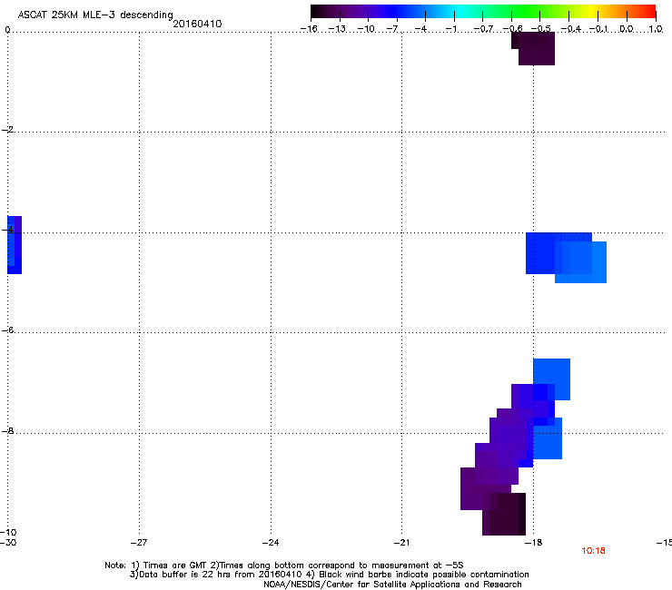This screenshot has width=672, height=590.
Task: Click the title 'ASCAT 25KM MLE-3 descending'
Action: coord(95,15)
